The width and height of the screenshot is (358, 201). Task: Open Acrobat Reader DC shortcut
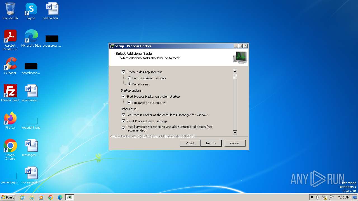pos(10,40)
